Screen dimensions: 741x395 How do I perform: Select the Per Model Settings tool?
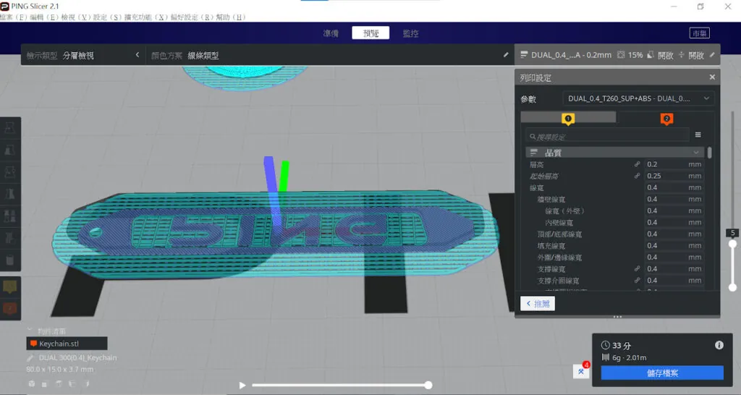coord(10,216)
